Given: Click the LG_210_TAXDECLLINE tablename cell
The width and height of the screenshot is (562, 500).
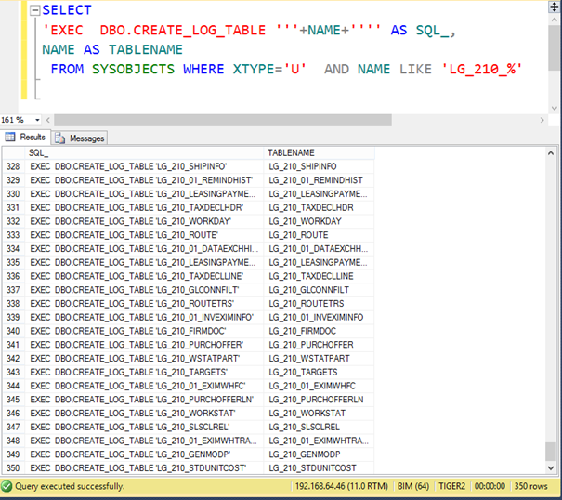Looking at the screenshot, I should (319, 276).
